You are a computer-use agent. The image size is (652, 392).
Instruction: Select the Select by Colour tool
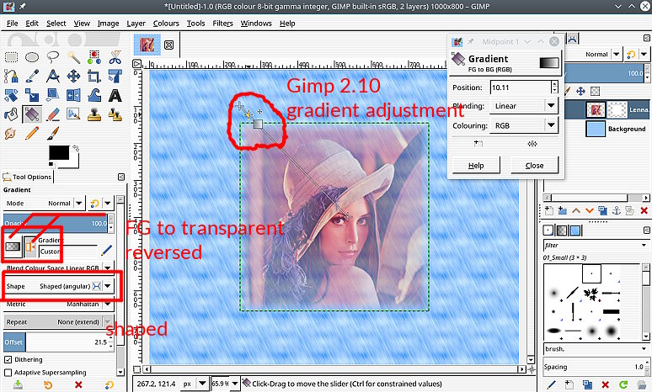94,57
